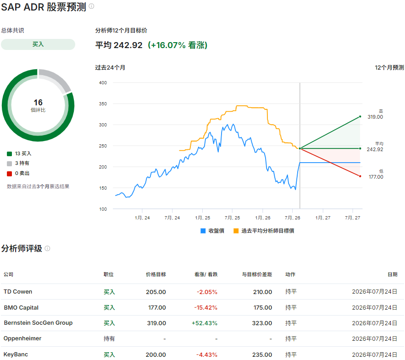This screenshot has width=405, height=360.
Task: Click the 数据来自过去3个月票选结果 note
Action: (38, 186)
